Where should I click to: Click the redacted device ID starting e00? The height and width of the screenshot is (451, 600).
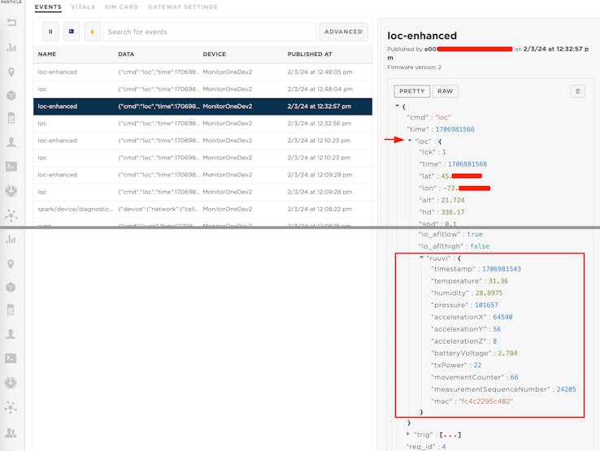468,49
